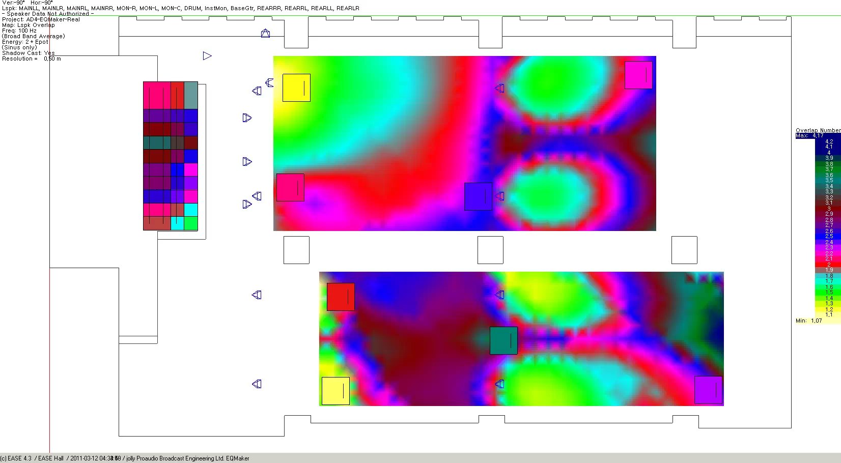Click the magenta square in the upper map corner

tap(638, 75)
